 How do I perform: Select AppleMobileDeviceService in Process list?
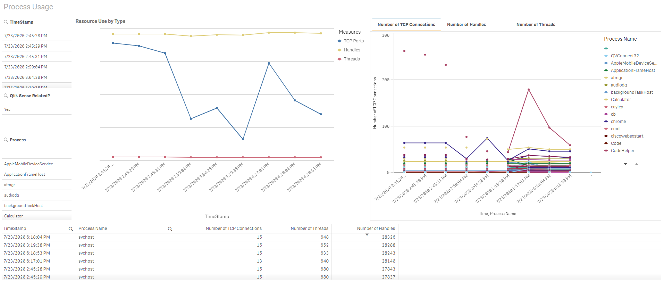(x=37, y=164)
